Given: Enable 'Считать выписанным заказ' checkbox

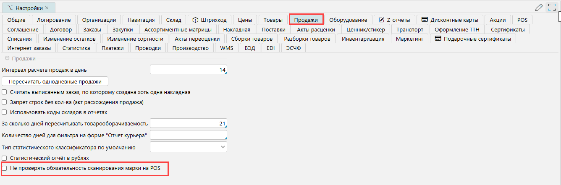Looking at the screenshot, I should 5,92.
